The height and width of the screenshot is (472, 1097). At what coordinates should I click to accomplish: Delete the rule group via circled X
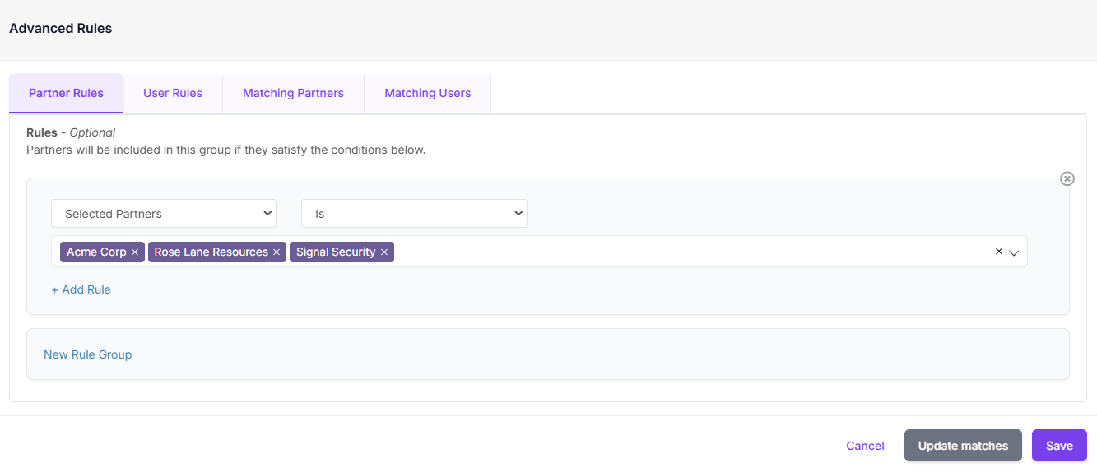coord(1067,178)
